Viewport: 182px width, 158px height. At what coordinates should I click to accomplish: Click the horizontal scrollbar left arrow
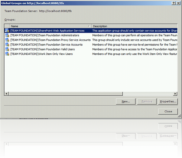pos(6,93)
